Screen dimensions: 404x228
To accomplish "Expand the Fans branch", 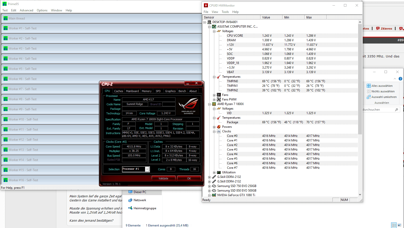I will (214, 95).
